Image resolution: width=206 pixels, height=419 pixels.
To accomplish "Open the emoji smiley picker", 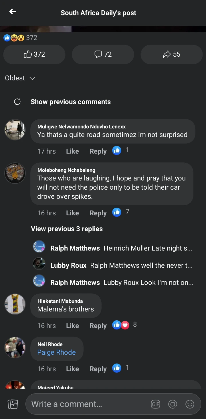I will [190, 404].
